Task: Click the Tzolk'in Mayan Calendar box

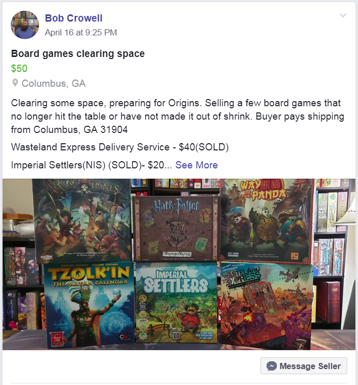Action: coord(89,304)
